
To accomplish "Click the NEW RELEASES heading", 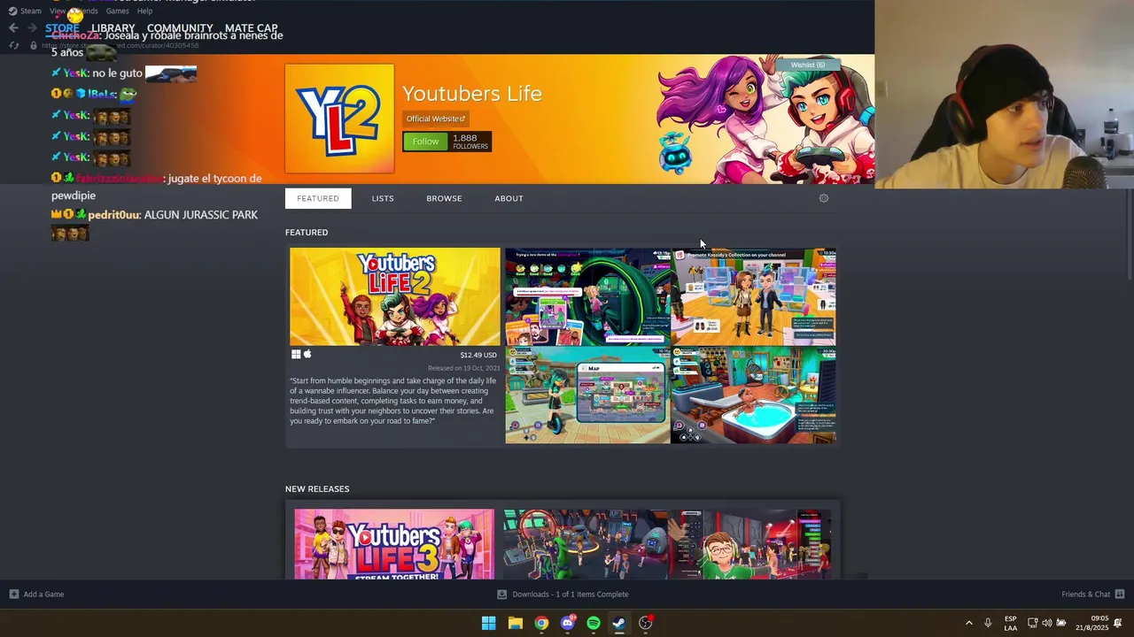I will pos(317,488).
